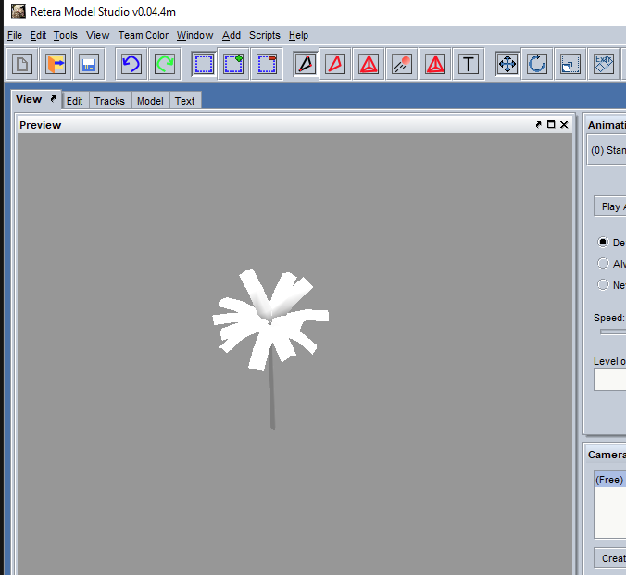Screen dimensions: 626x575
Task: Open the animation selector starting with (0) Stan
Action: (607, 150)
